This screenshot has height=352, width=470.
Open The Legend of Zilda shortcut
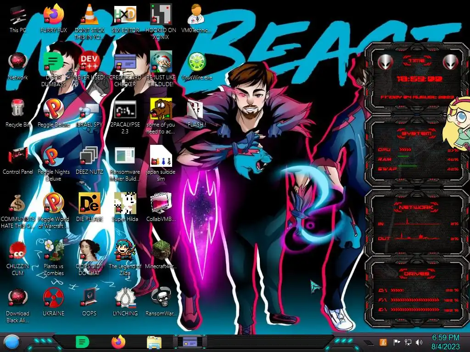click(x=125, y=258)
